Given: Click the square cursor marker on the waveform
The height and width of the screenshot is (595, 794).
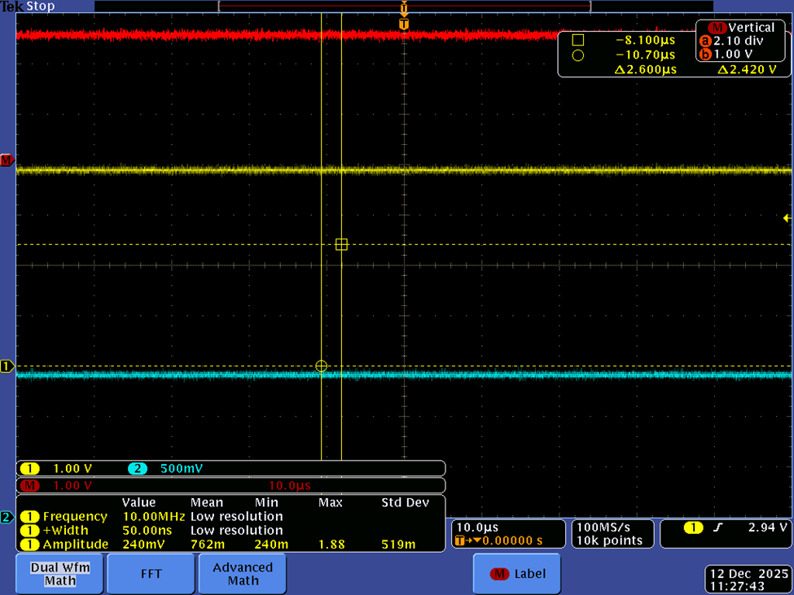Looking at the screenshot, I should pos(341,244).
